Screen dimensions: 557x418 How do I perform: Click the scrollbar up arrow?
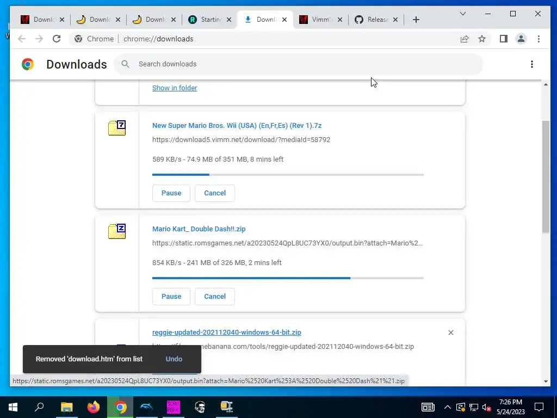point(546,84)
